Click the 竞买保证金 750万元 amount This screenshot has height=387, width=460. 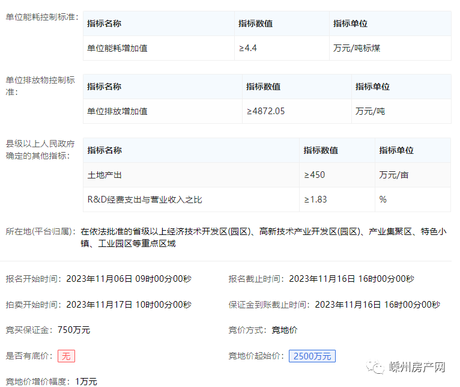74,330
